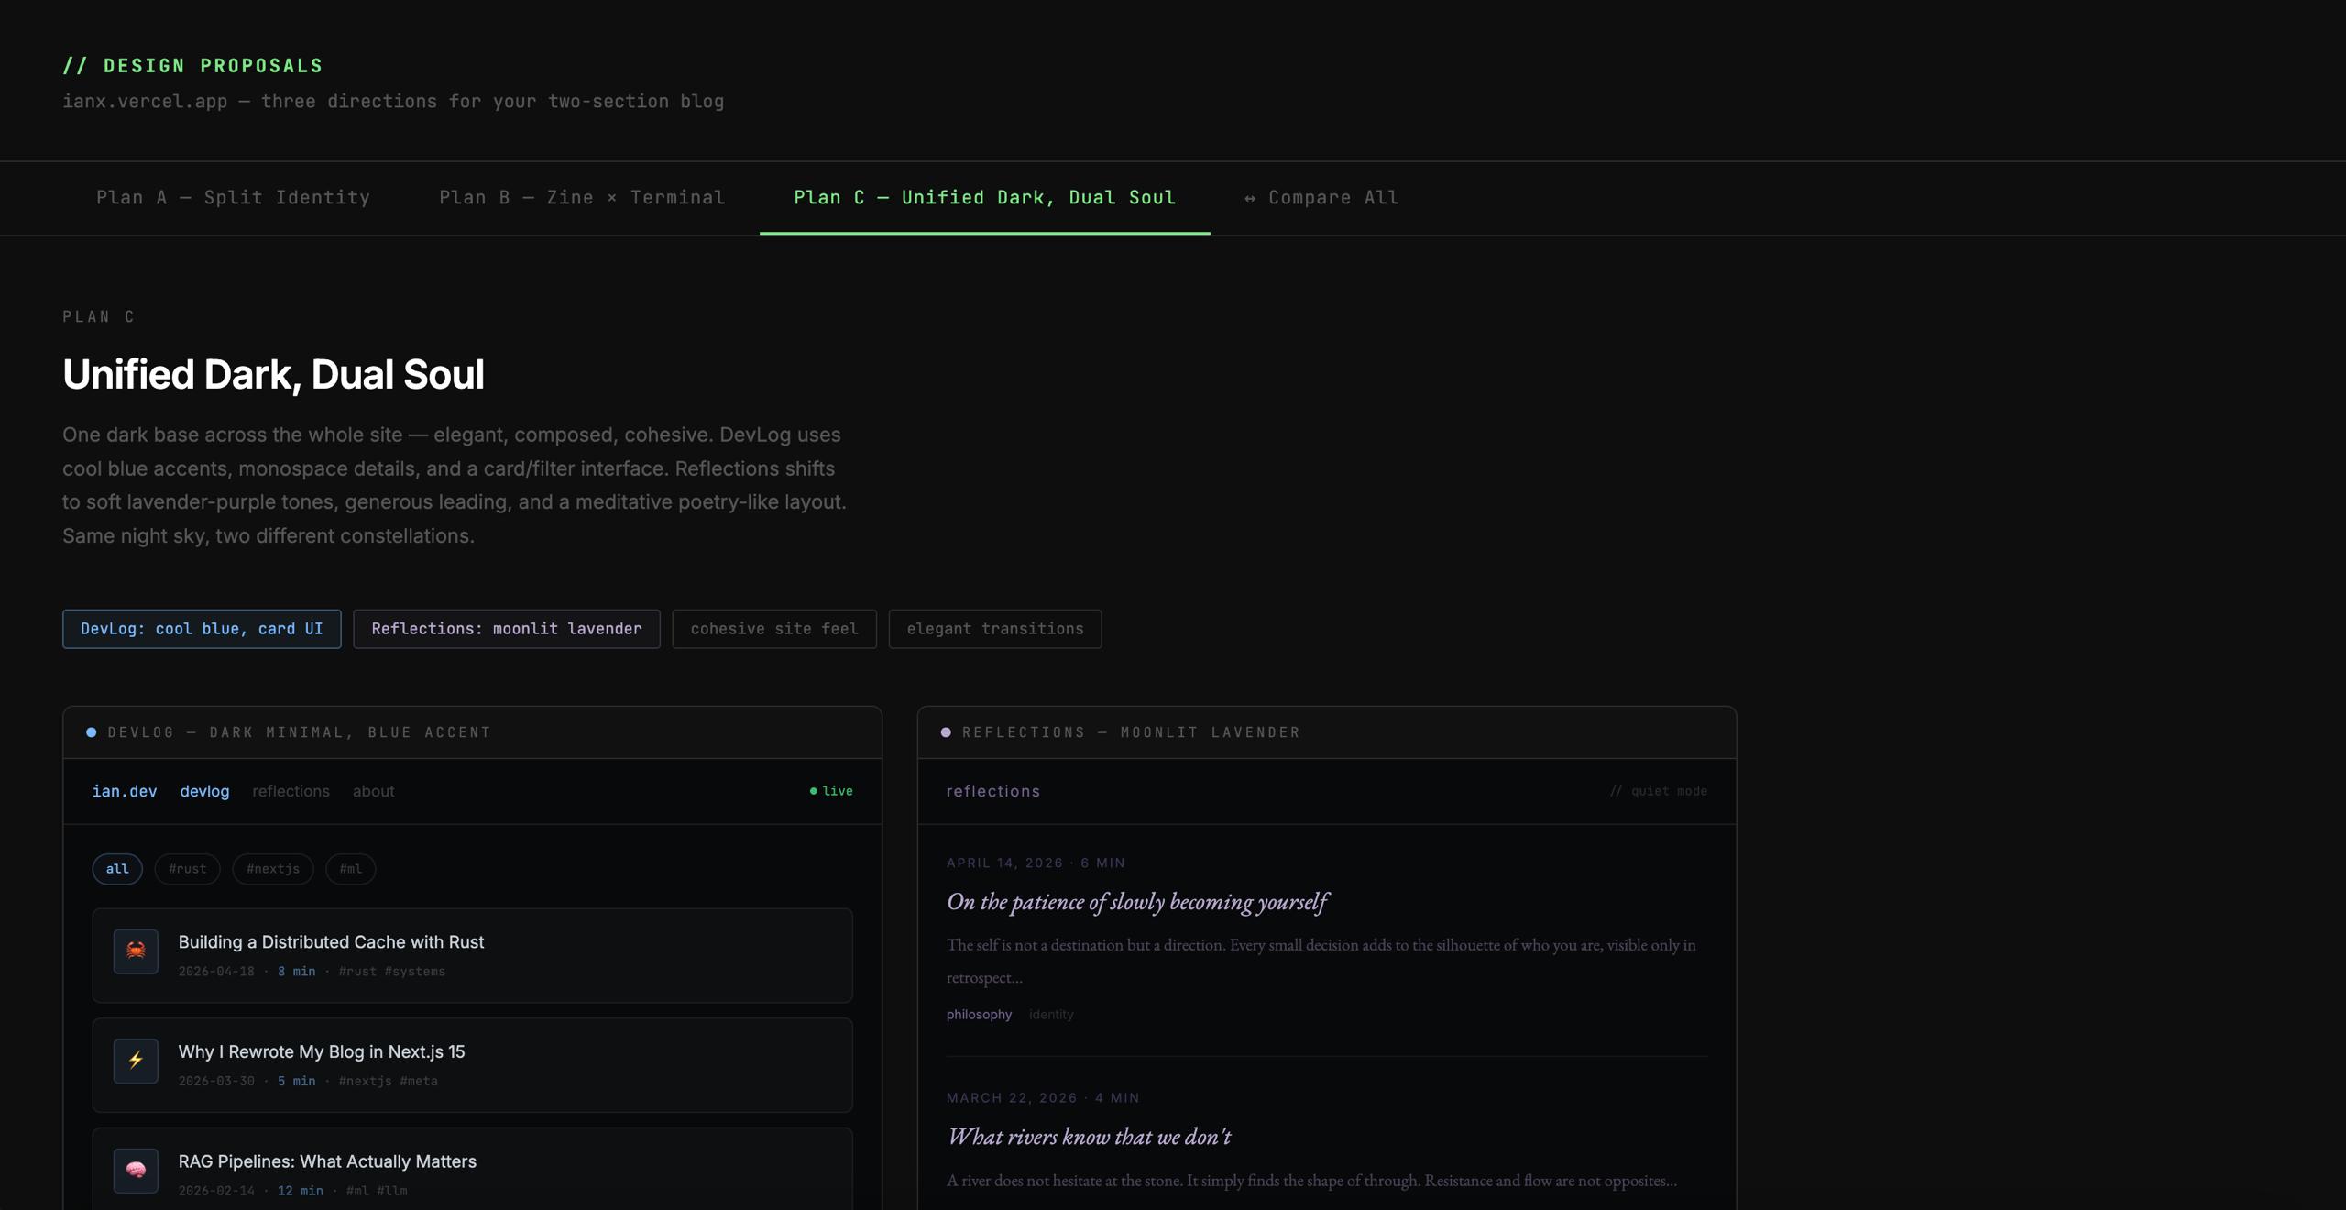Viewport: 2346px width, 1210px height.
Task: Click the philosophy tag under first reflection
Action: (x=979, y=1015)
